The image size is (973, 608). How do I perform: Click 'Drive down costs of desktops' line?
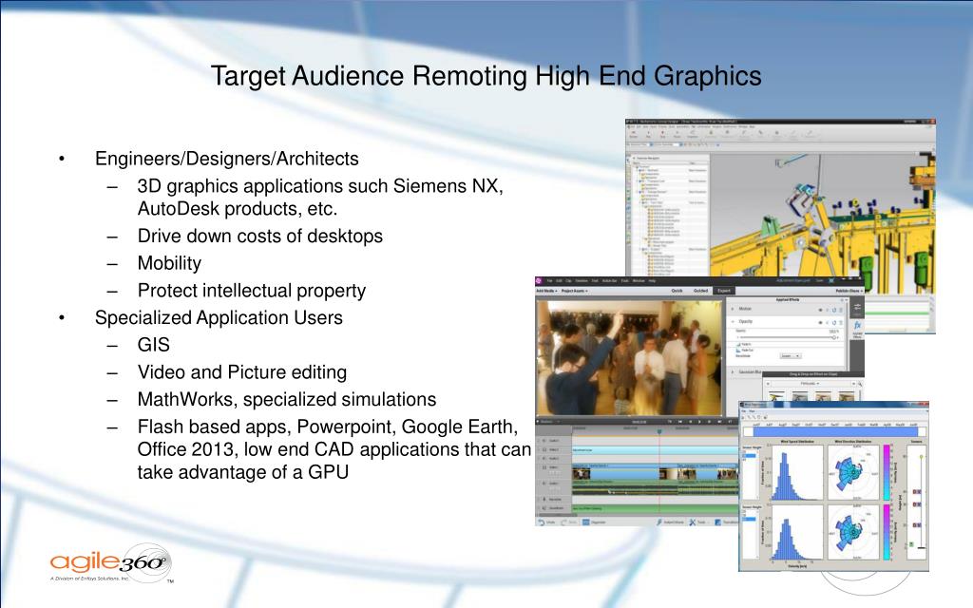click(260, 237)
